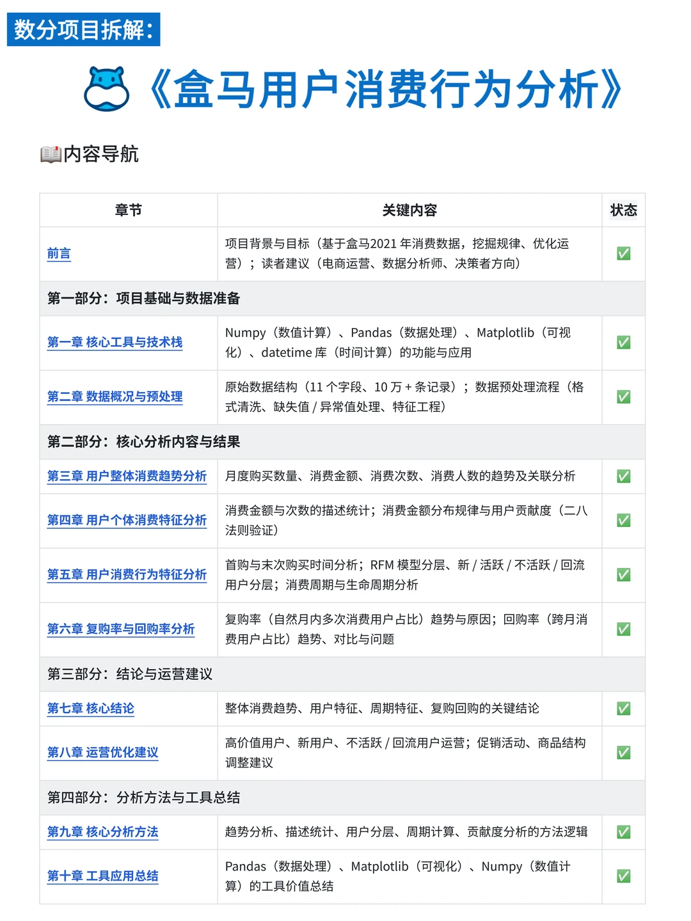Click the 复购率（自然月内多次消费 cell
Screen dimensions: 691x921
click(x=409, y=629)
